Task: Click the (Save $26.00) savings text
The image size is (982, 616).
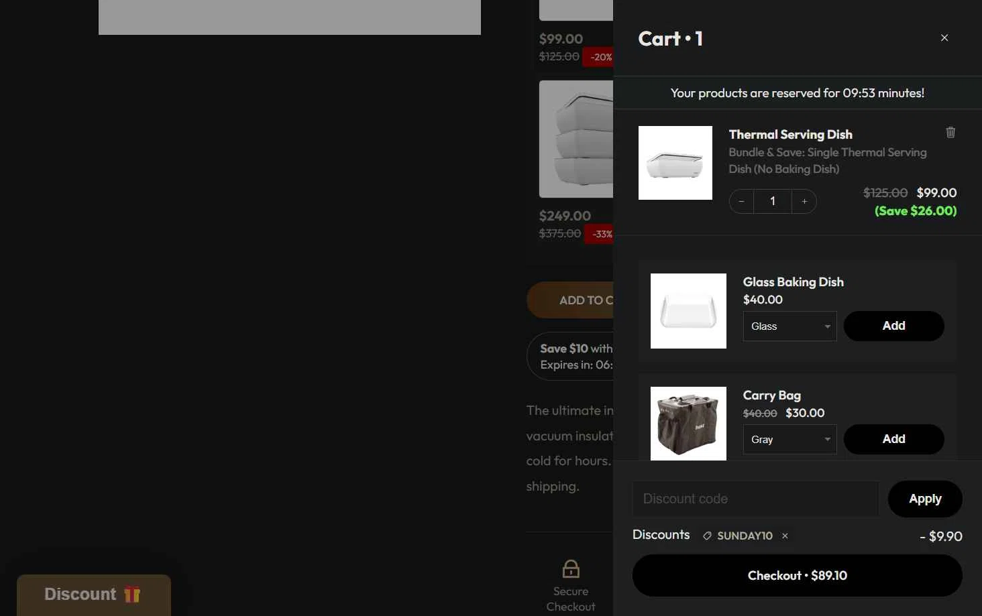Action: pos(916,210)
